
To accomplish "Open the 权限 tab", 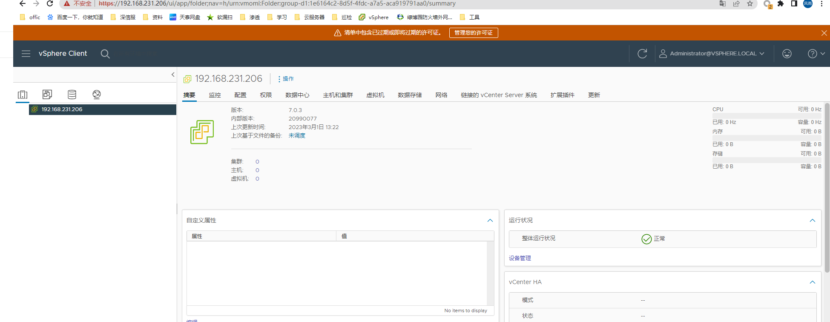I will pyautogui.click(x=266, y=95).
